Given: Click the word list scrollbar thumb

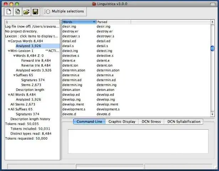Looking at the screenshot, I should coord(212,48).
